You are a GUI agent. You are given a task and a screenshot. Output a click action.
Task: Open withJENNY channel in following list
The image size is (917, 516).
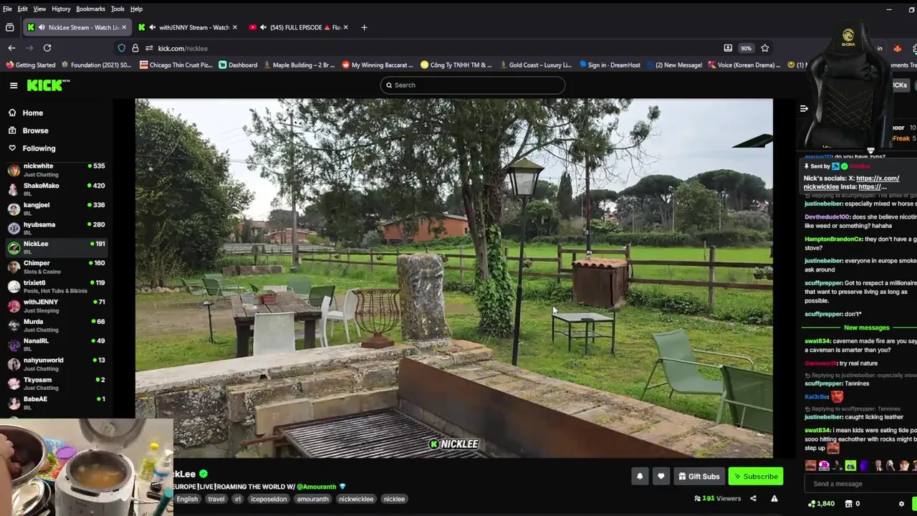click(56, 305)
